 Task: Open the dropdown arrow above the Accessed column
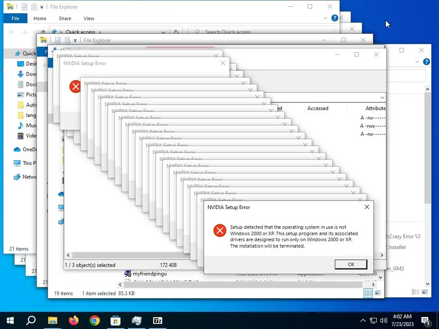382,98
